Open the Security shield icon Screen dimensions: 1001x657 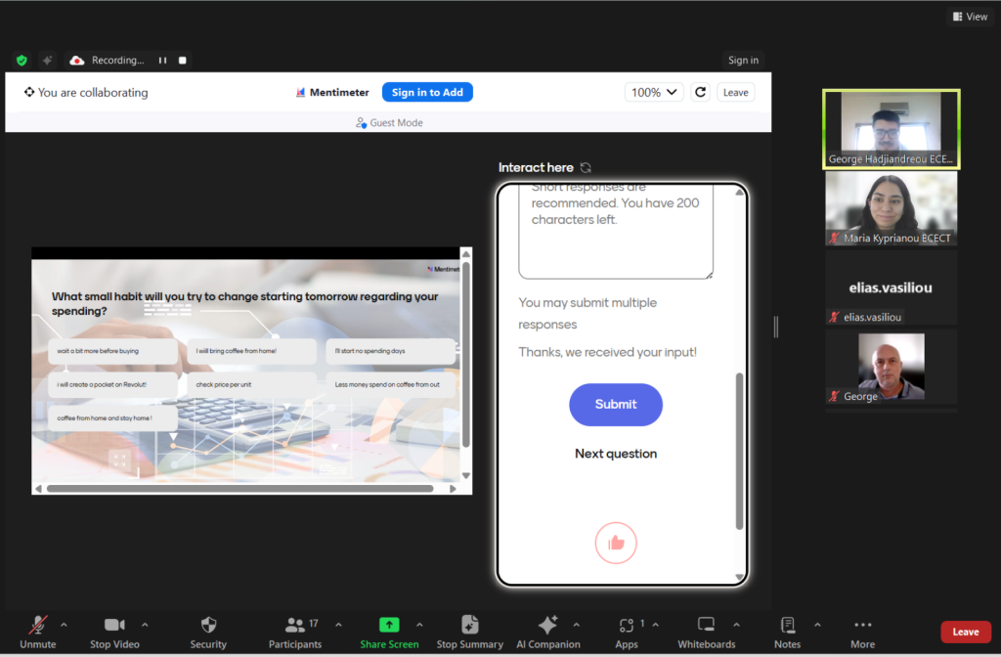[x=208, y=626]
